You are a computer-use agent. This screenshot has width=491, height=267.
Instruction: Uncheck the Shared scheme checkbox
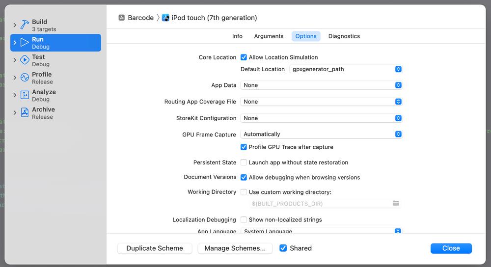(x=283, y=248)
